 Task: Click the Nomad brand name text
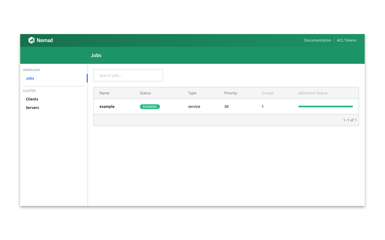tap(45, 40)
